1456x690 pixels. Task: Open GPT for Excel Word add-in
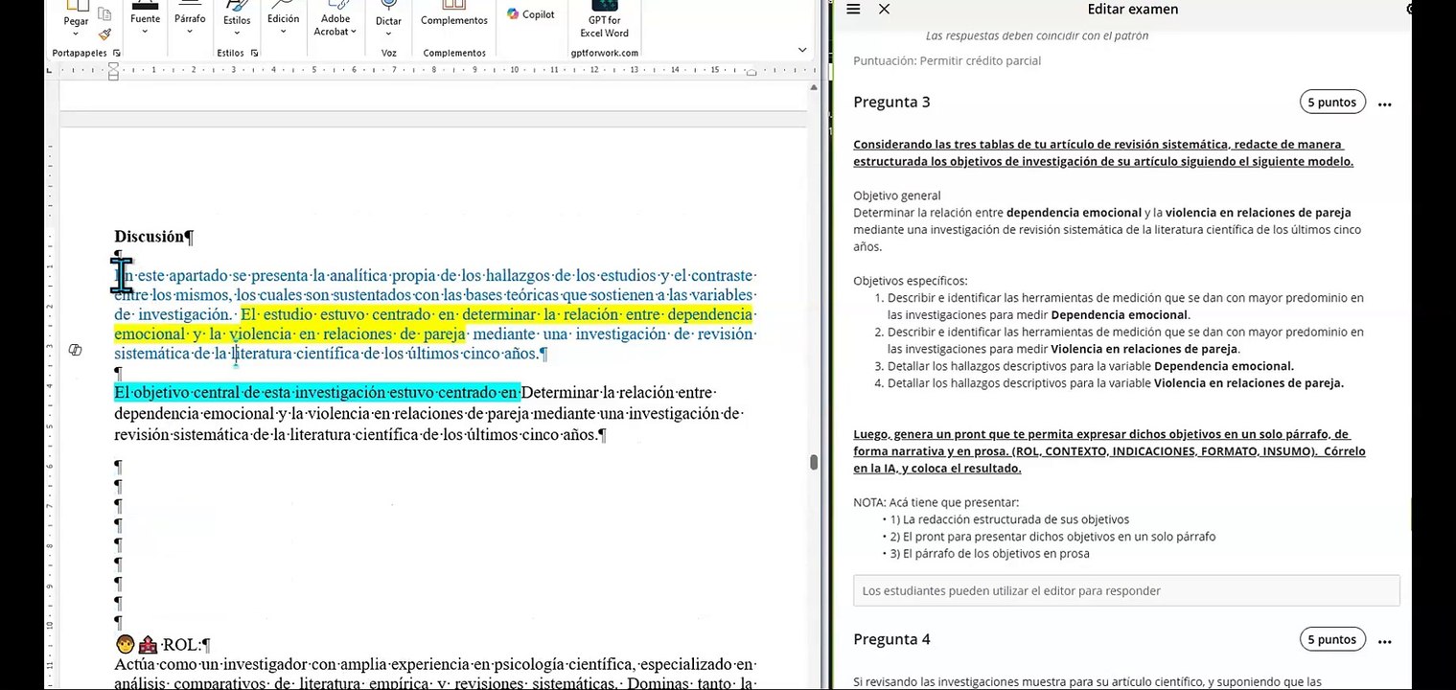tap(604, 19)
